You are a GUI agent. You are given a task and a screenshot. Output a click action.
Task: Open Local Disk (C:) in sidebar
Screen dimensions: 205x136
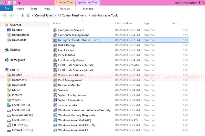[x=21, y=105]
